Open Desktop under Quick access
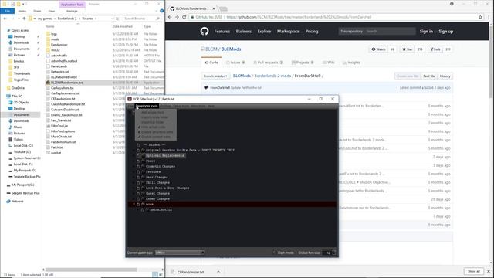The image size is (494, 278). point(19,36)
